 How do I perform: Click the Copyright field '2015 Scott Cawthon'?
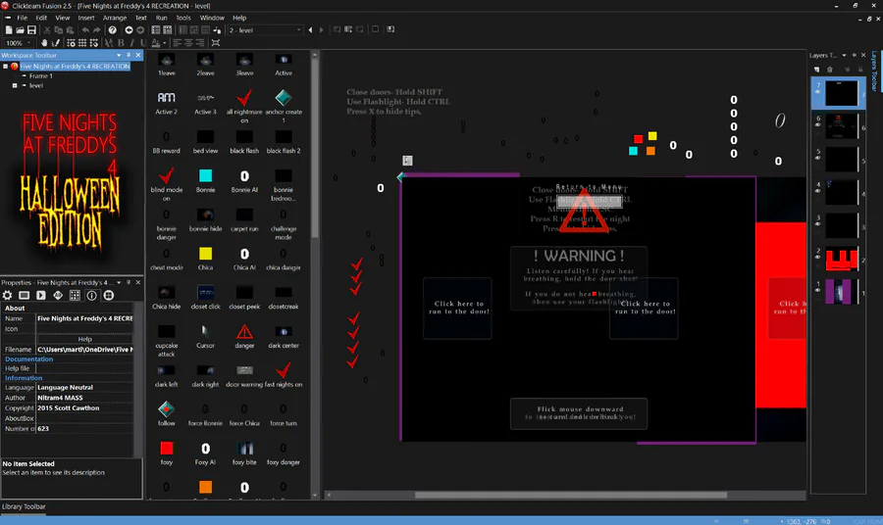tap(84, 408)
